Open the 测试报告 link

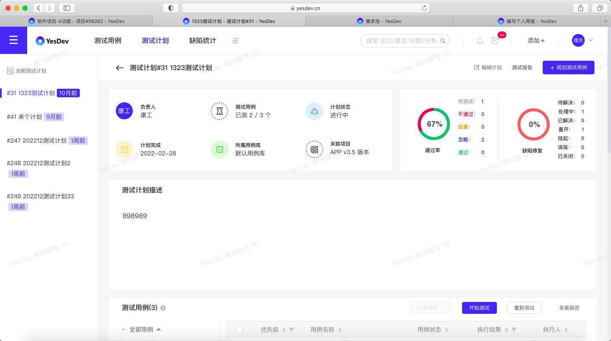(522, 67)
